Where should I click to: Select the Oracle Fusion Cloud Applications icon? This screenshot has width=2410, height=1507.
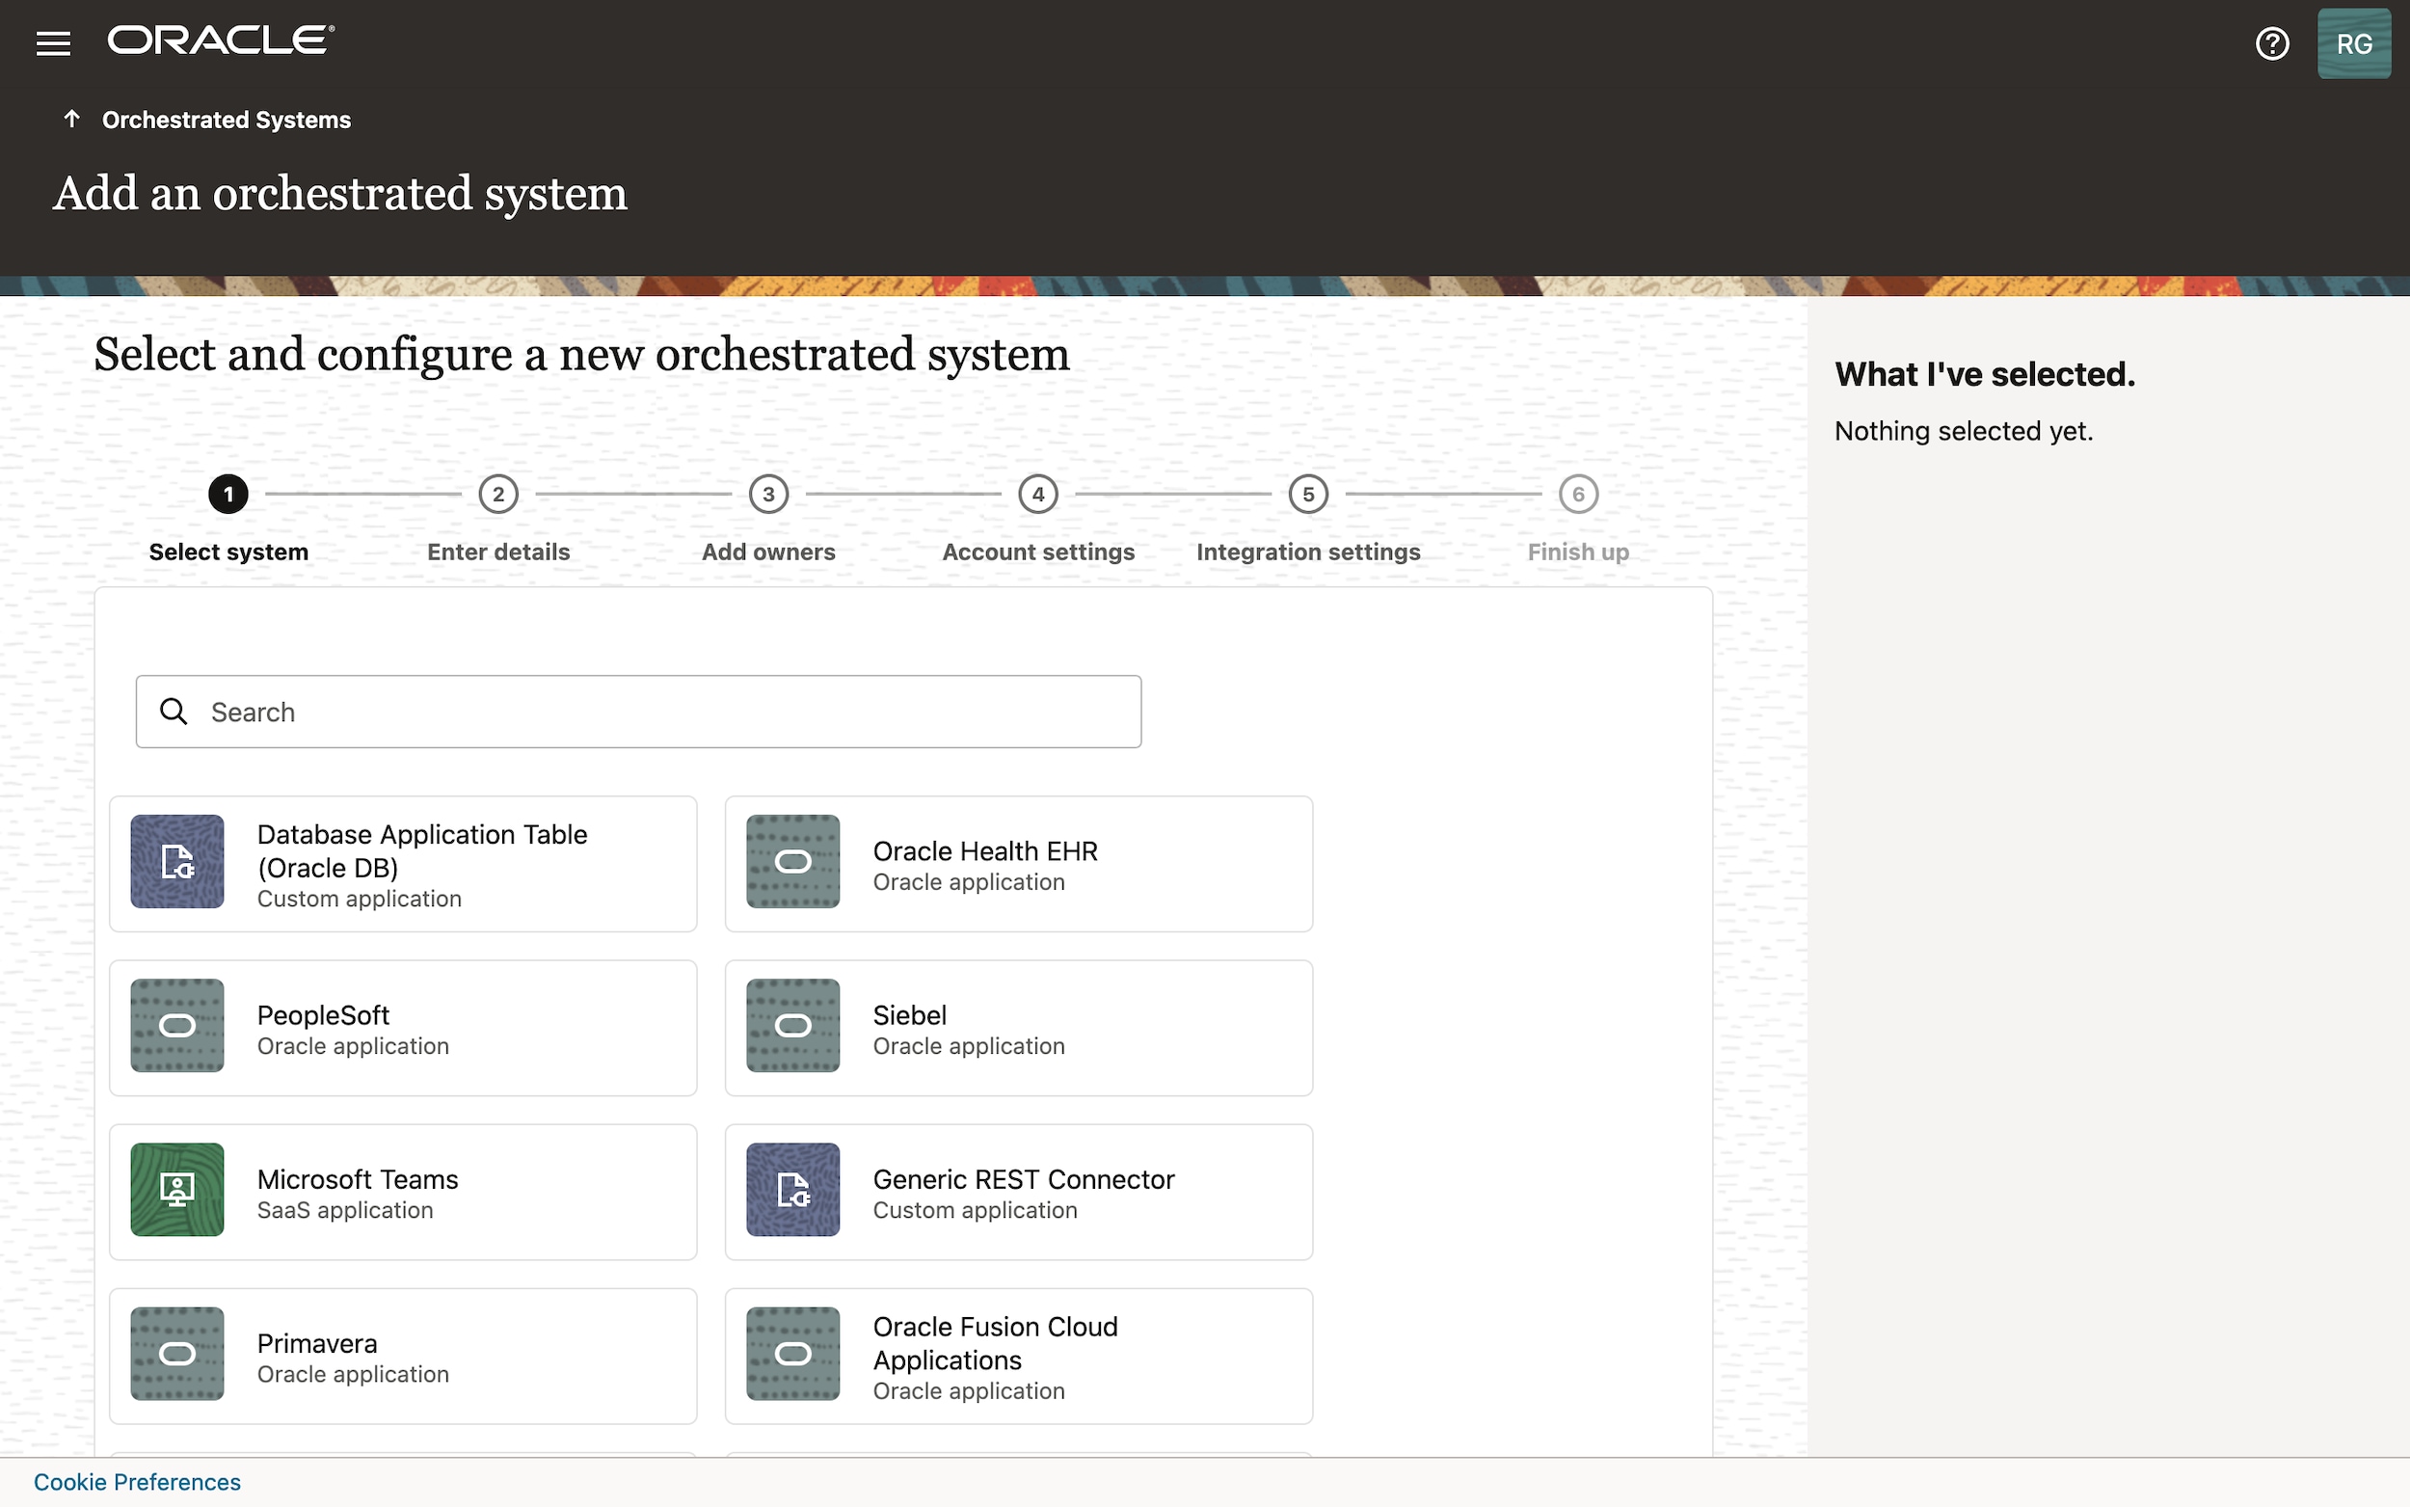click(792, 1354)
